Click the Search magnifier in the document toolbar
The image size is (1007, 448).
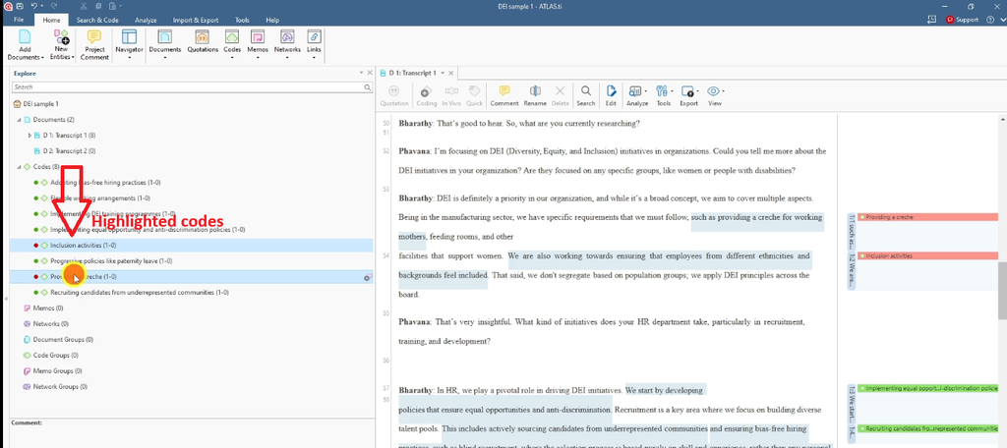tap(586, 91)
